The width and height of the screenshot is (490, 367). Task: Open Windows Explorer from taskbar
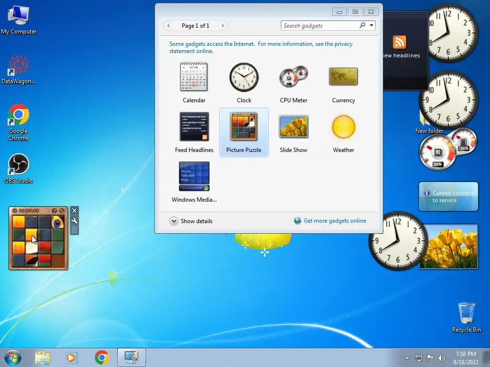point(43,358)
